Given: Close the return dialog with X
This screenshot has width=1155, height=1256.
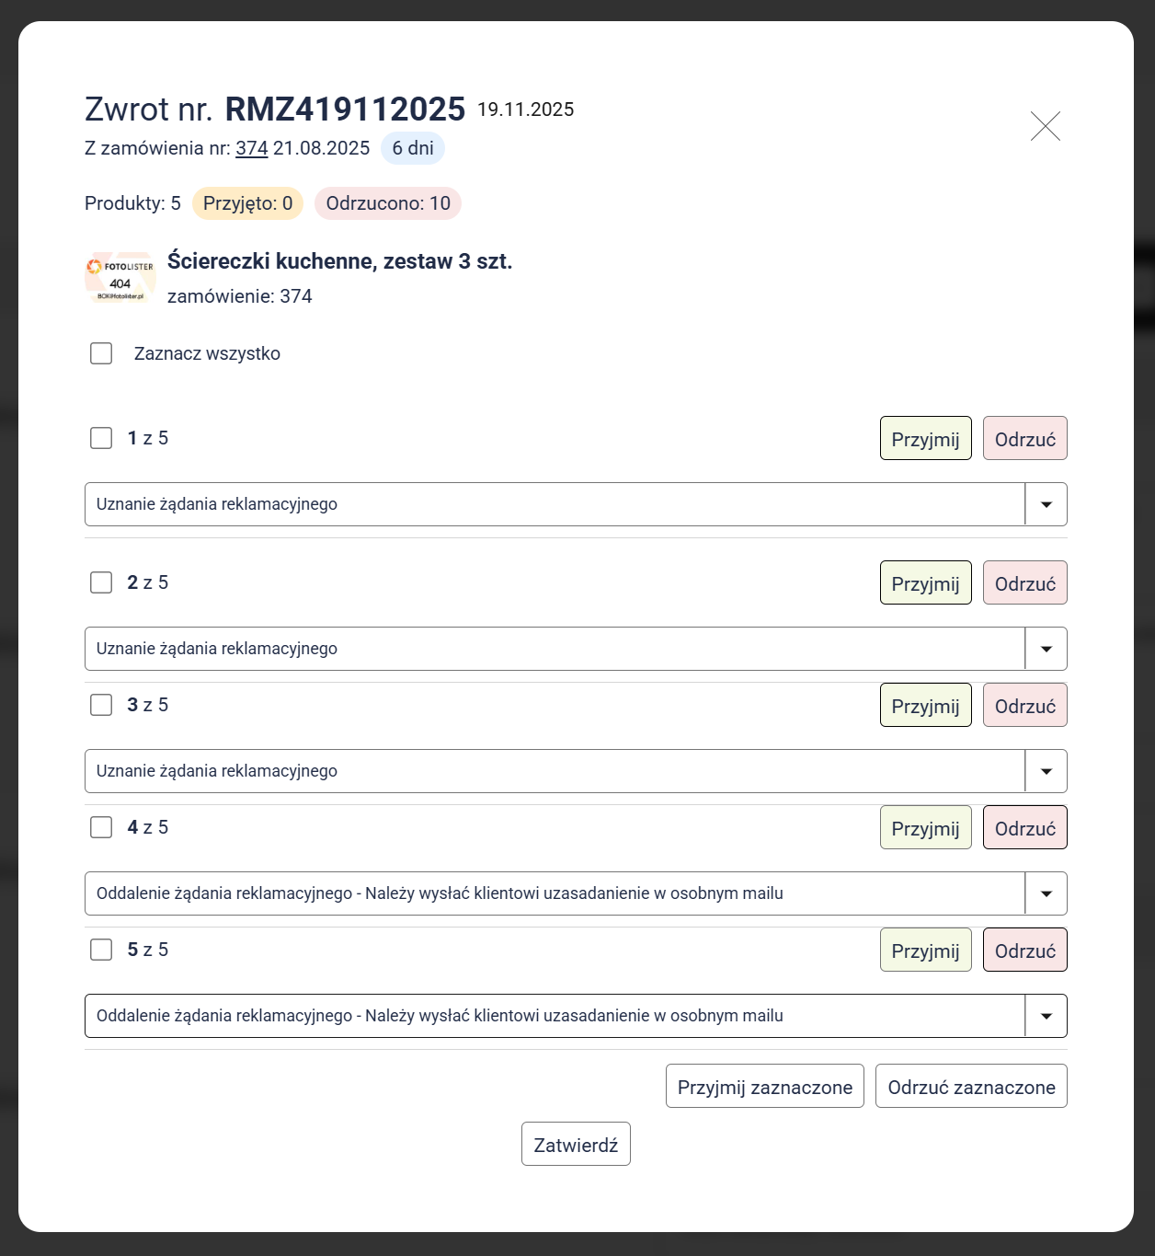Looking at the screenshot, I should (x=1046, y=126).
